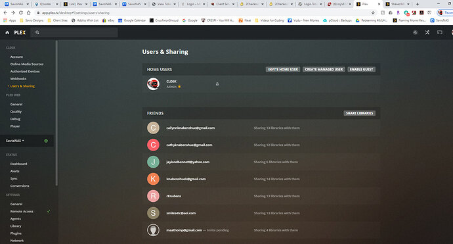Click the J avatar for jayfordbennett
The width and height of the screenshot is (453, 244).
(x=153, y=162)
